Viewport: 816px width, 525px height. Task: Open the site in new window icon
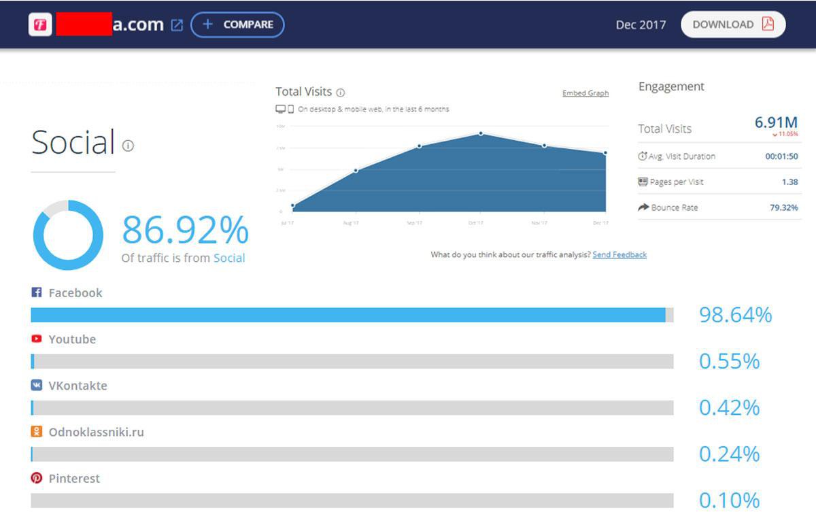(177, 25)
